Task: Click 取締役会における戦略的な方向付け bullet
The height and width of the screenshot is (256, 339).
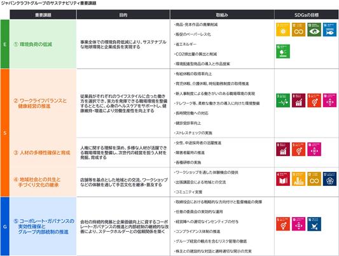Action: click(218, 202)
